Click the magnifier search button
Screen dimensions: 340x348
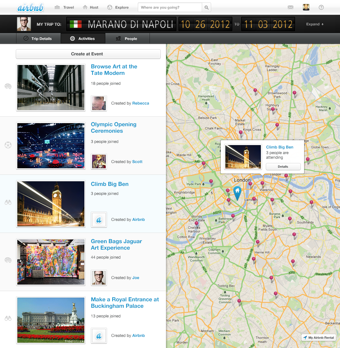click(206, 7)
